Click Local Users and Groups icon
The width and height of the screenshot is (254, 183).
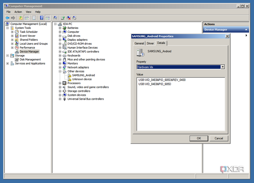[x=17, y=44]
